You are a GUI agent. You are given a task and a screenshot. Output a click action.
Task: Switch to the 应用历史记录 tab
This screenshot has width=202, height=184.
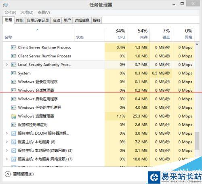(38, 21)
